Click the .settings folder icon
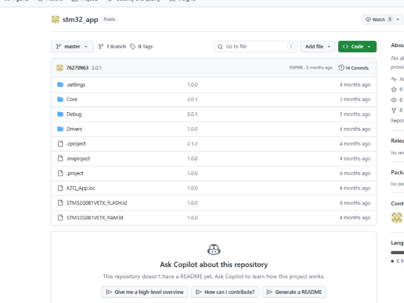 (60, 85)
